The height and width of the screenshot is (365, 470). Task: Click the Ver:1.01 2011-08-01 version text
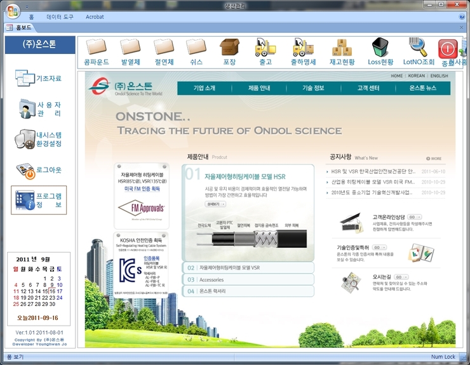click(39, 333)
